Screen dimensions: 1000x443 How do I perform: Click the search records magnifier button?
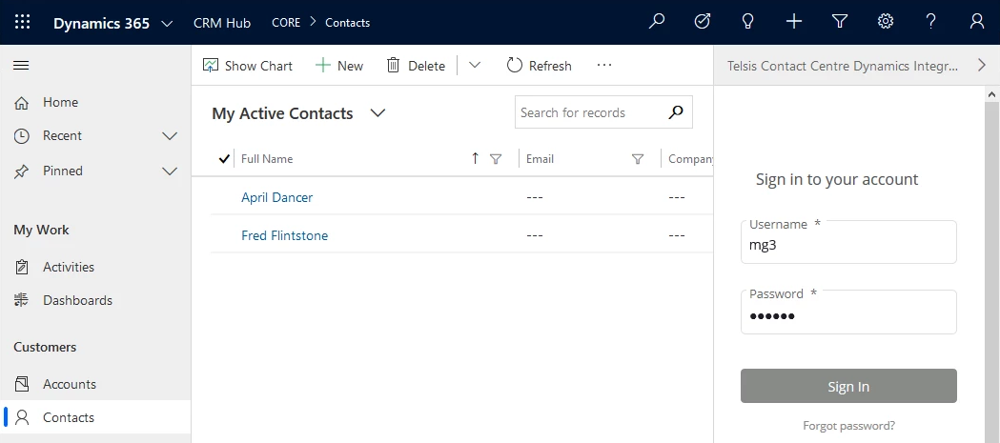(676, 112)
